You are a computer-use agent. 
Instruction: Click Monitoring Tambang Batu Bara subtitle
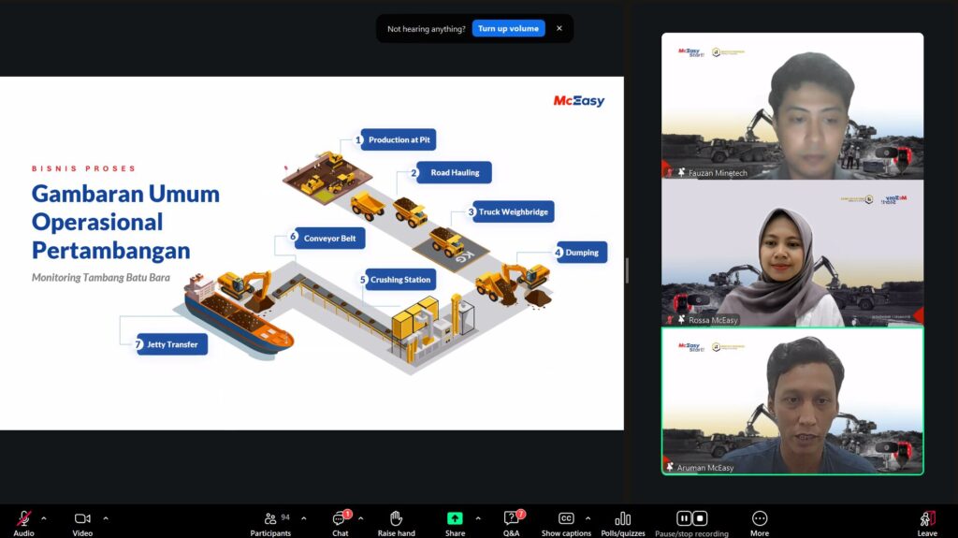click(101, 278)
